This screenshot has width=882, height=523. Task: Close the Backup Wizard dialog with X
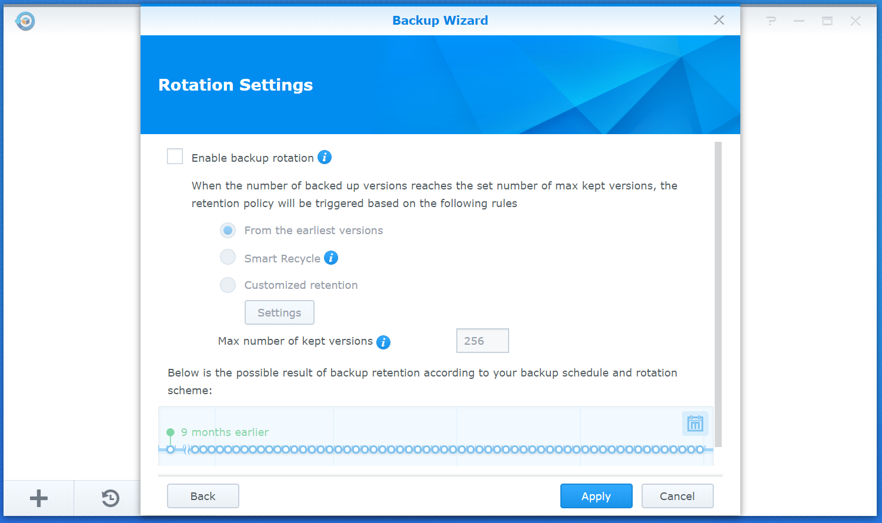719,20
